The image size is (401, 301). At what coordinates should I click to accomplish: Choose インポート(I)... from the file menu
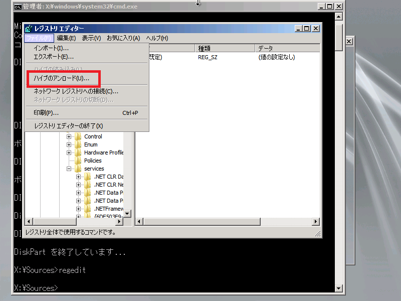[x=87, y=48]
